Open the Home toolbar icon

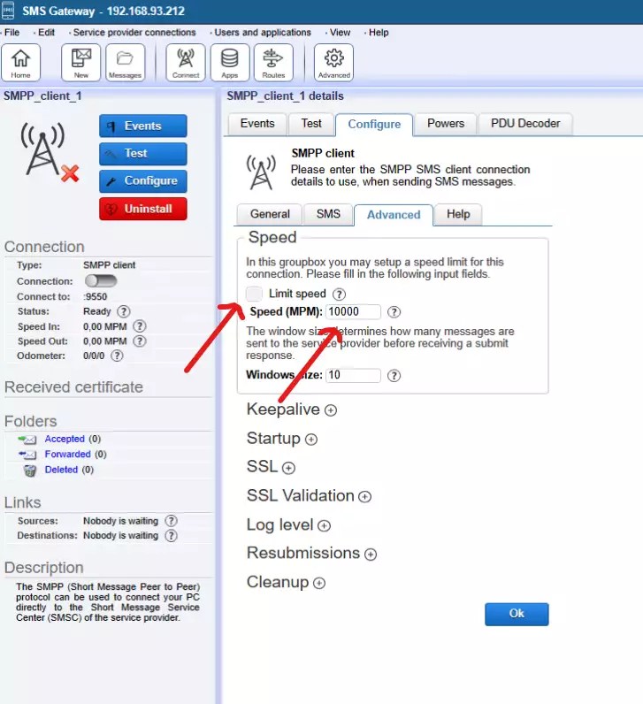pos(20,63)
